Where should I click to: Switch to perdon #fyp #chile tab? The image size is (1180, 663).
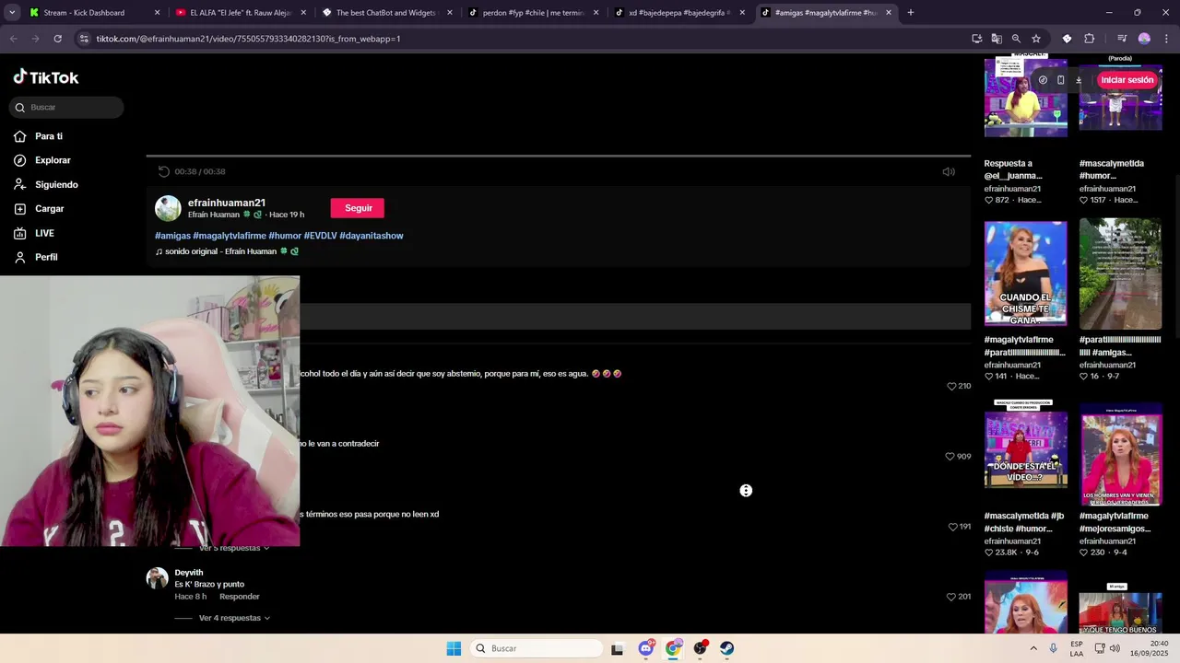[x=534, y=13]
